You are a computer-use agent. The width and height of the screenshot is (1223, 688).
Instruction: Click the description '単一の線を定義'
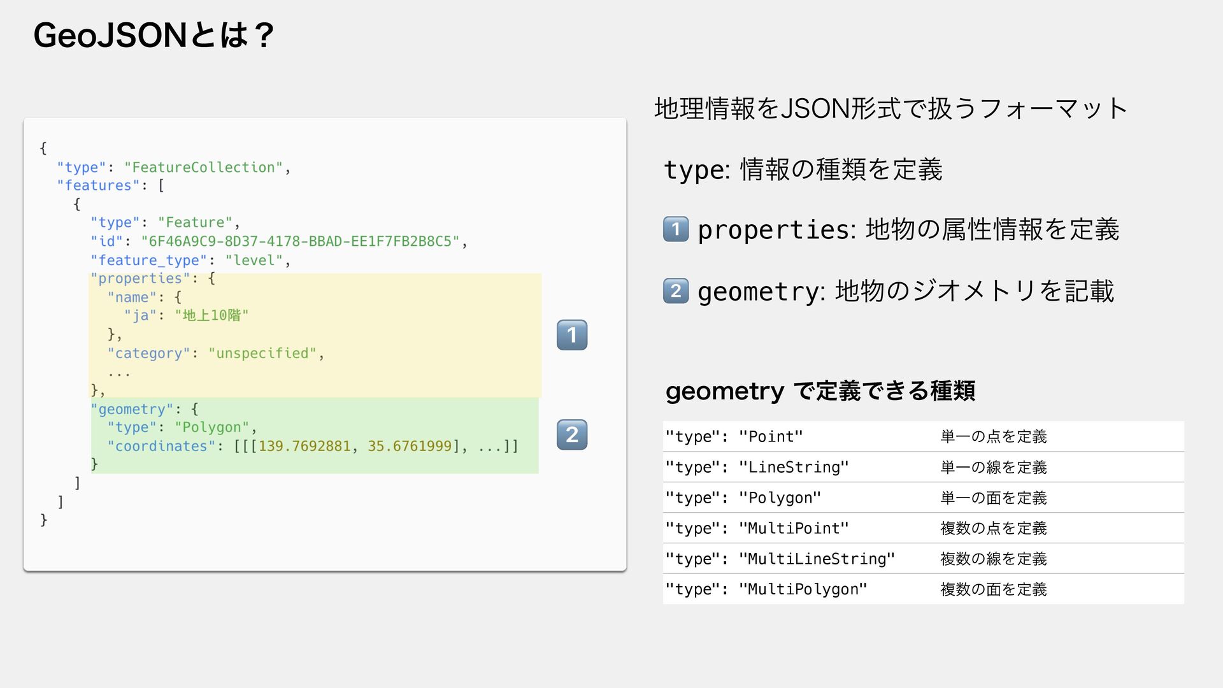(x=994, y=467)
